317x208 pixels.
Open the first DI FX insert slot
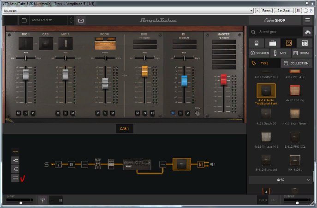[185, 42]
